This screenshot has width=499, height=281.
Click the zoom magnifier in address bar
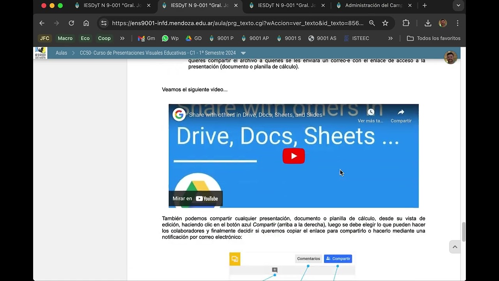pos(372,23)
